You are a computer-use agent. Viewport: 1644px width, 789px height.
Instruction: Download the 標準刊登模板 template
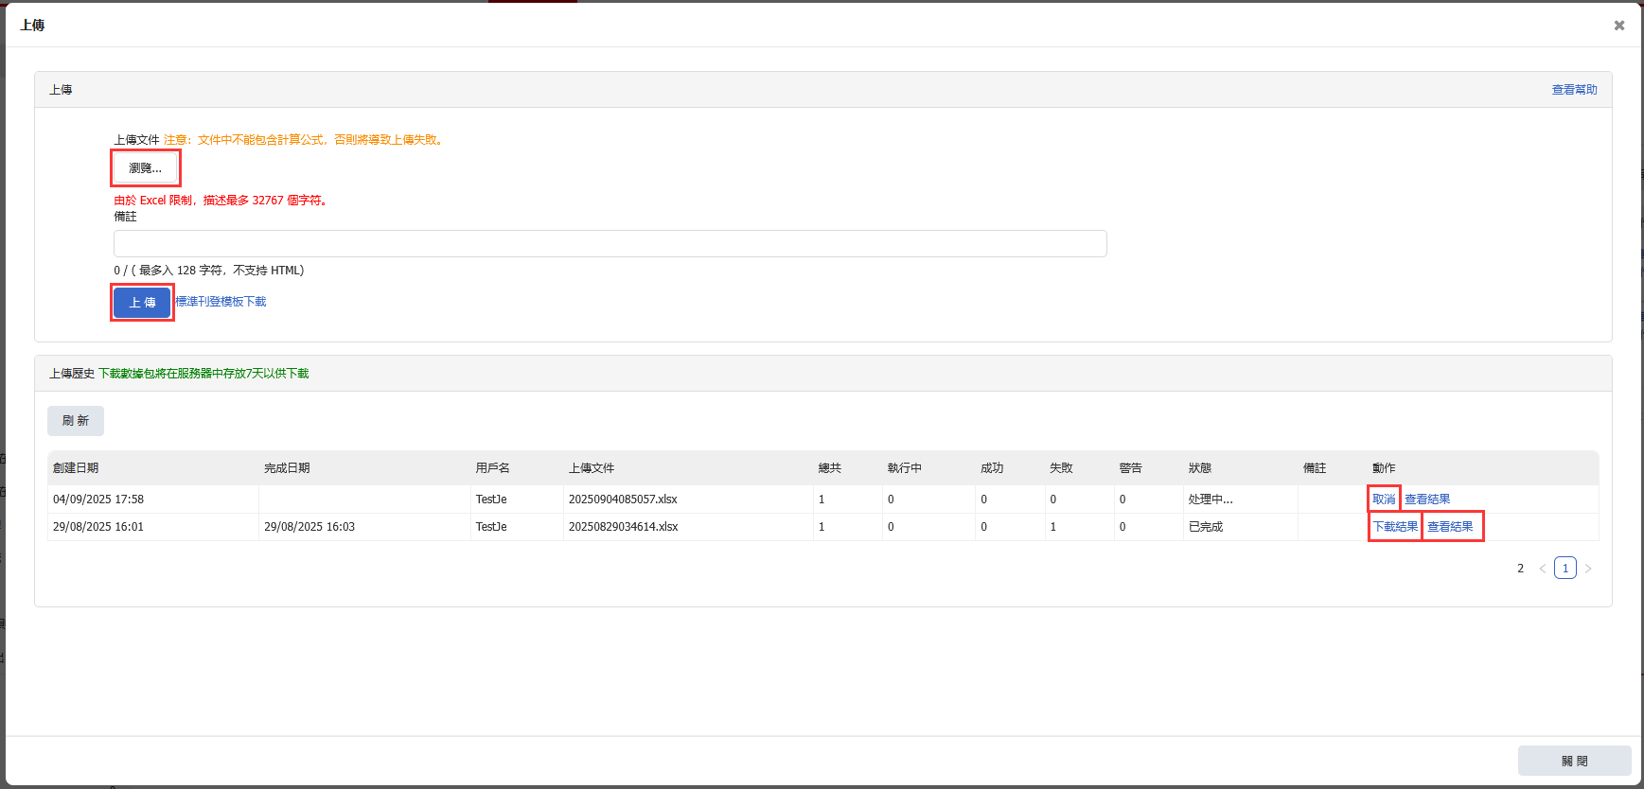[x=221, y=302]
